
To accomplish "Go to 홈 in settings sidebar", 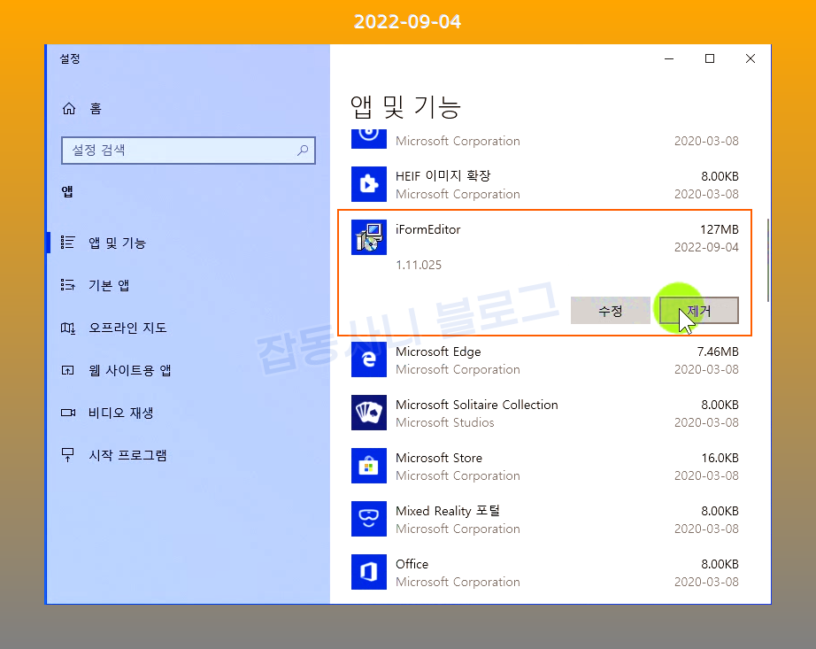I will click(96, 108).
